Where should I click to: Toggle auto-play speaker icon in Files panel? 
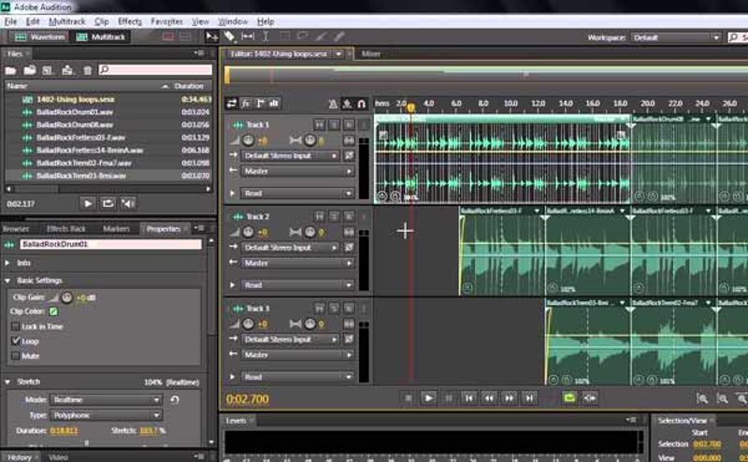point(128,204)
